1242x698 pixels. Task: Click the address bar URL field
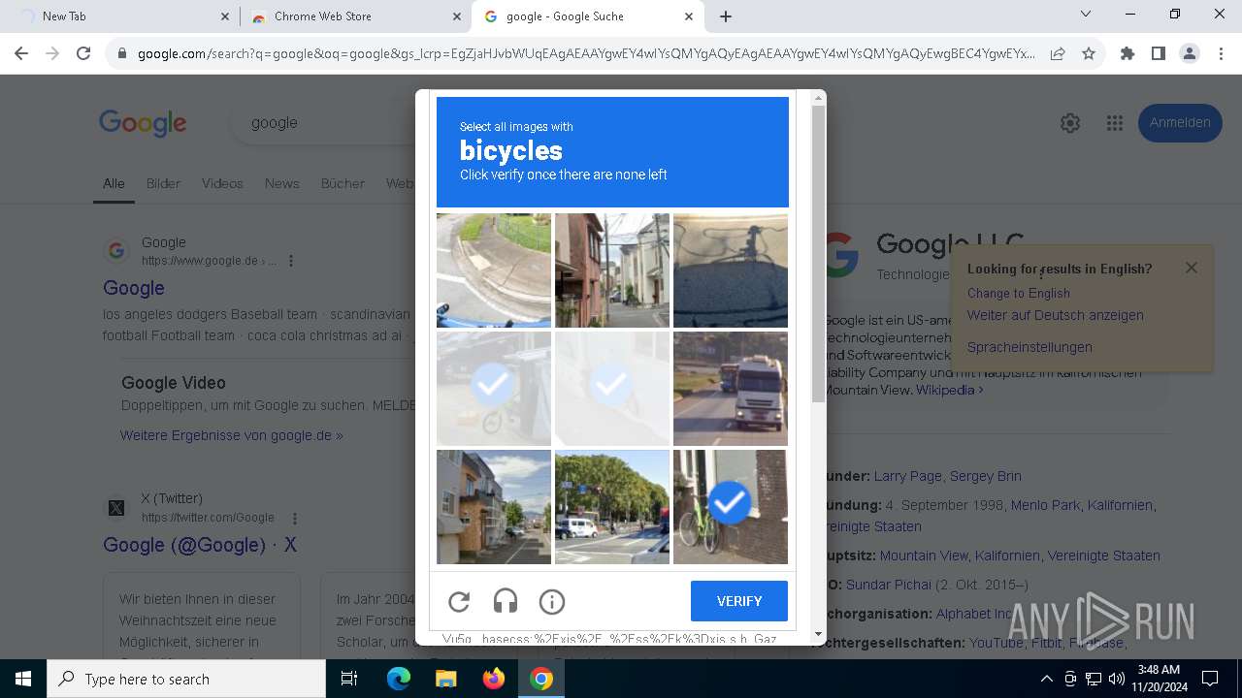tap(585, 54)
